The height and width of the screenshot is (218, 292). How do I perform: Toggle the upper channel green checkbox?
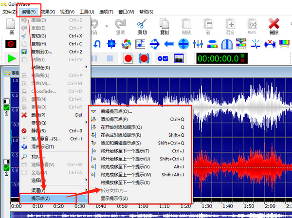pos(6,107)
